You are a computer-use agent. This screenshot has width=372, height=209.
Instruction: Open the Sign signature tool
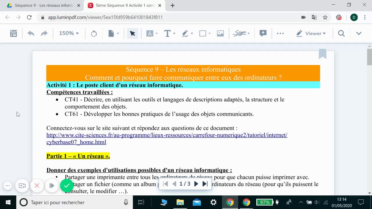239,33
